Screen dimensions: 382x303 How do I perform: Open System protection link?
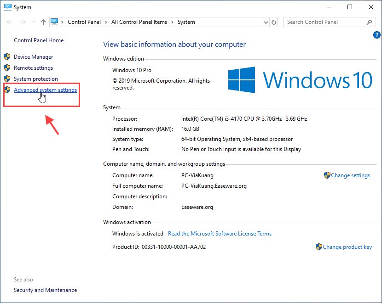click(x=36, y=79)
